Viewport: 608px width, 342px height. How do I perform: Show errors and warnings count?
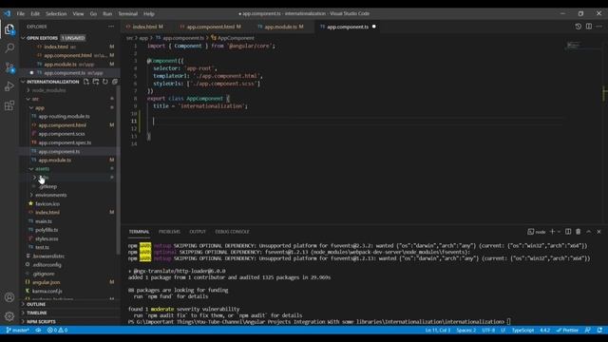[x=57, y=331]
